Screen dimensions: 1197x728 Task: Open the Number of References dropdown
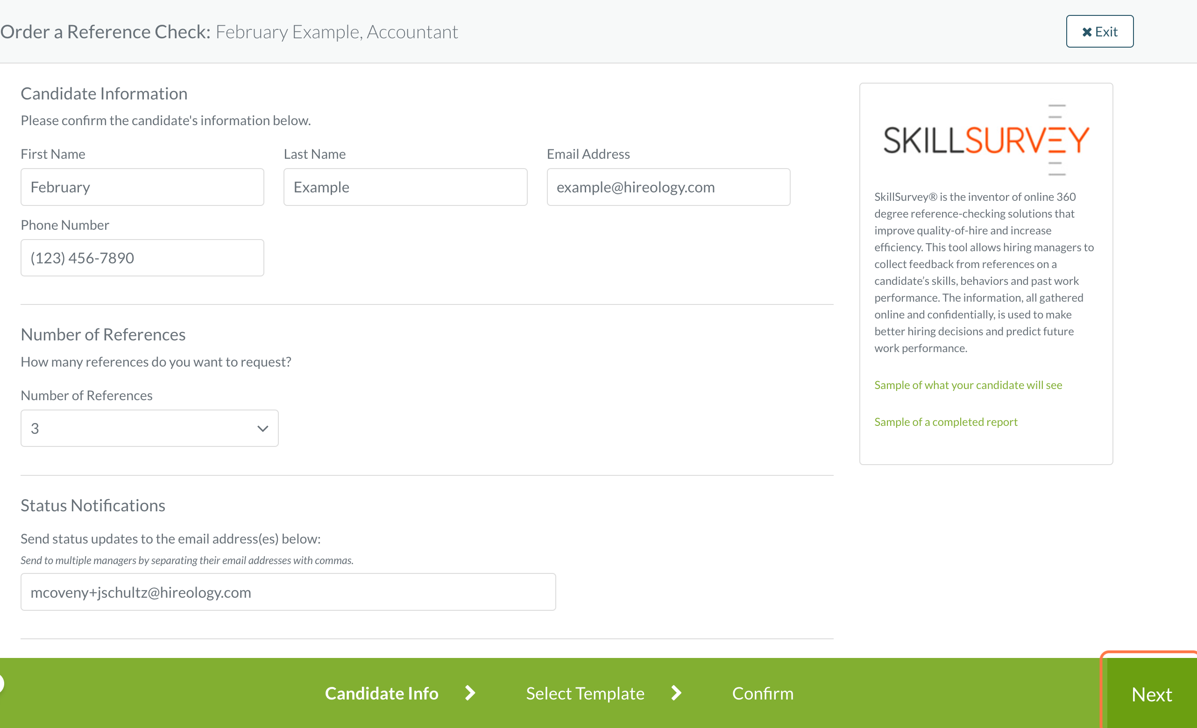click(149, 428)
